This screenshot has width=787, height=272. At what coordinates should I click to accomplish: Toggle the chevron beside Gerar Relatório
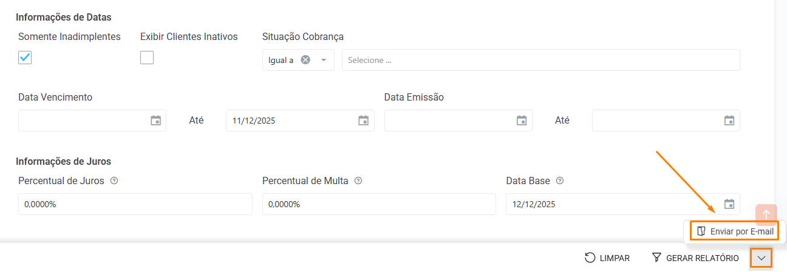coord(761,258)
